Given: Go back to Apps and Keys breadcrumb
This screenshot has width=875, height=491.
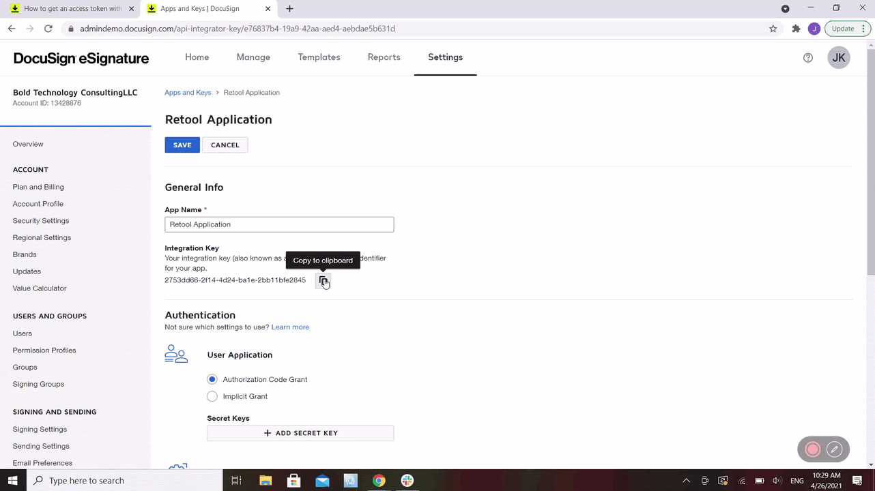Looking at the screenshot, I should pos(188,93).
